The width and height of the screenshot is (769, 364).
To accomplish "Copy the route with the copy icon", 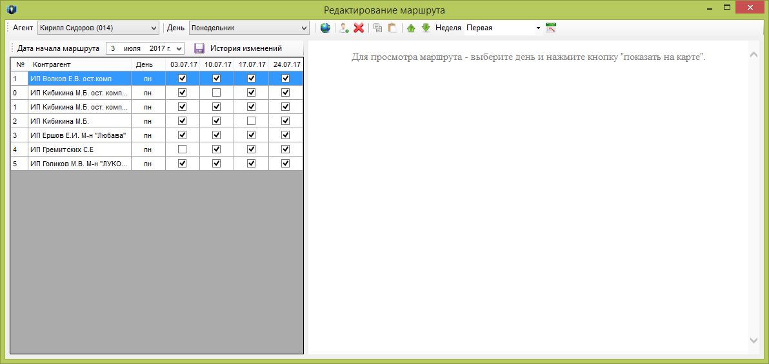I will pos(377,28).
